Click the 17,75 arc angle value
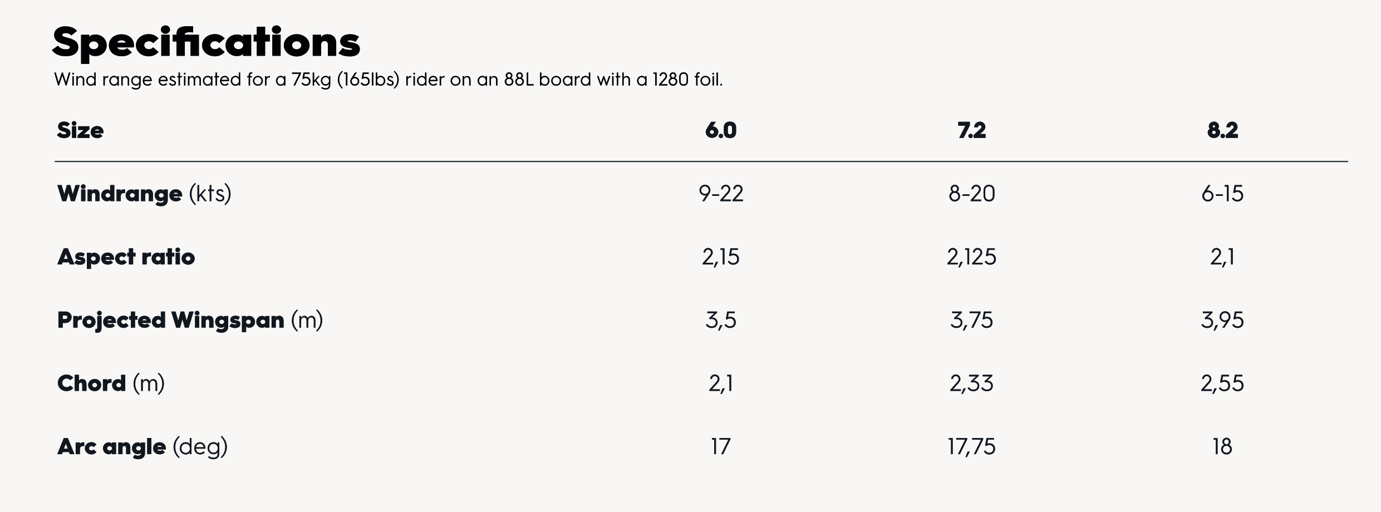This screenshot has height=512, width=1381. (971, 447)
